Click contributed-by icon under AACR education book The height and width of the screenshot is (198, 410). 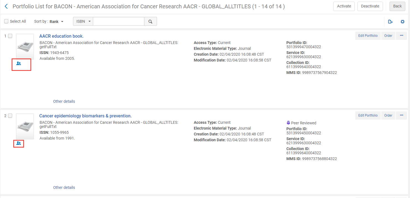coord(19,63)
